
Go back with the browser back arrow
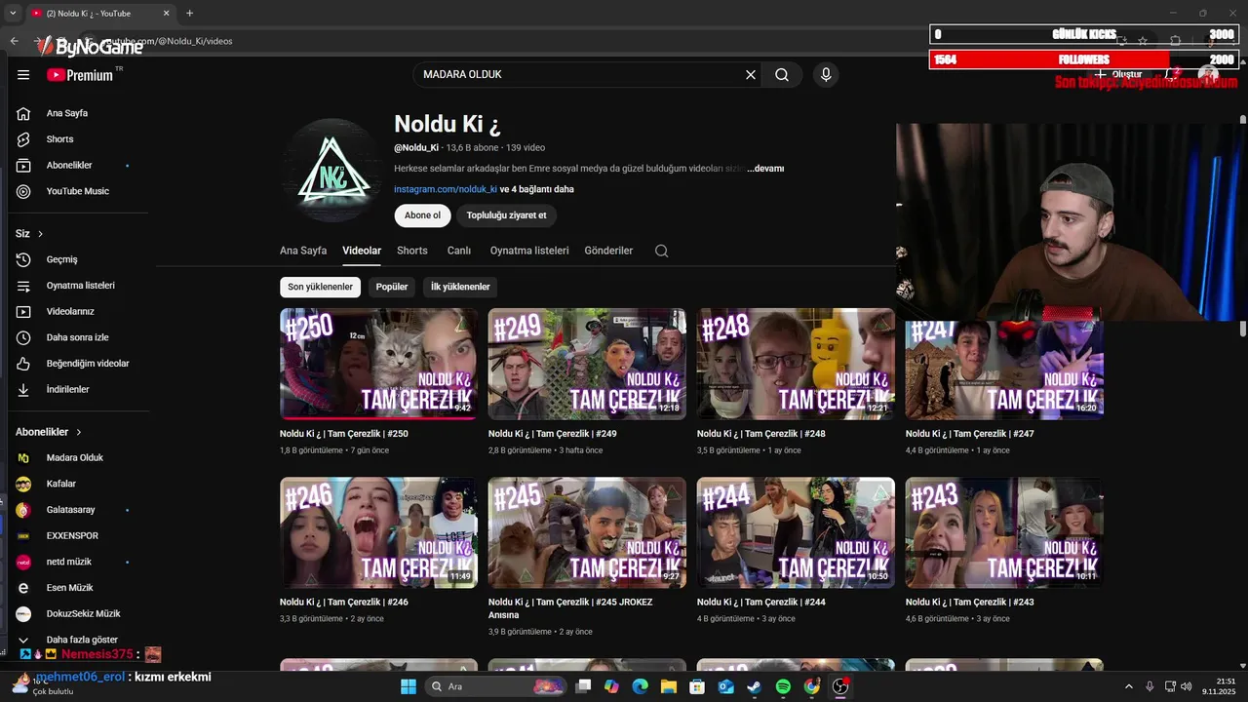coord(14,41)
